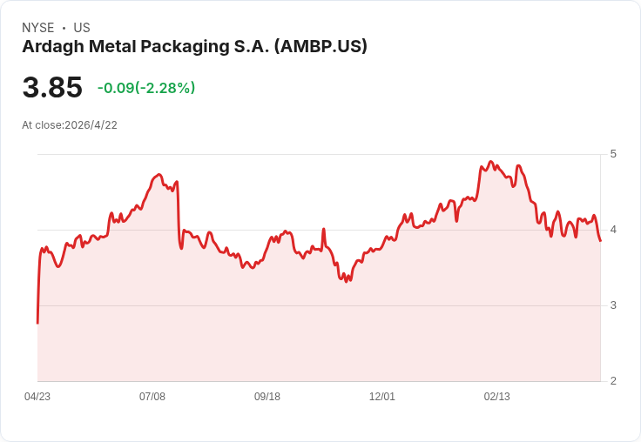Click the US market label
Image resolution: width=641 pixels, height=442 pixels.
tap(82, 28)
